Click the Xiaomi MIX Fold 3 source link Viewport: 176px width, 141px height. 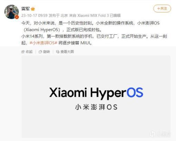point(93,15)
